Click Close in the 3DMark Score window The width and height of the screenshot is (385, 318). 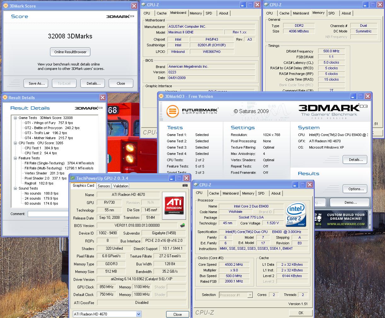pos(121,83)
